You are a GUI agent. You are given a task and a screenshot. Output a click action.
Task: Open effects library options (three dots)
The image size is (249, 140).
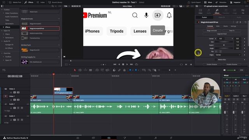pos(60,6)
